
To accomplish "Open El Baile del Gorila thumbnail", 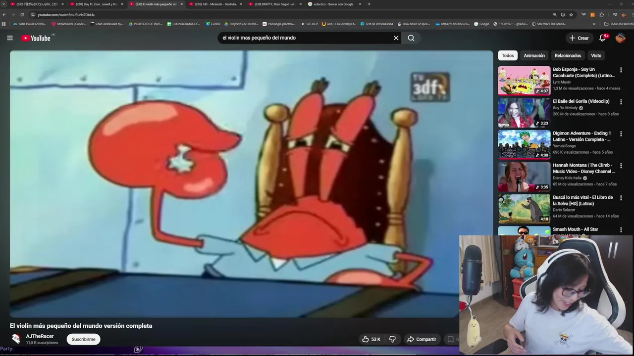I will [524, 112].
